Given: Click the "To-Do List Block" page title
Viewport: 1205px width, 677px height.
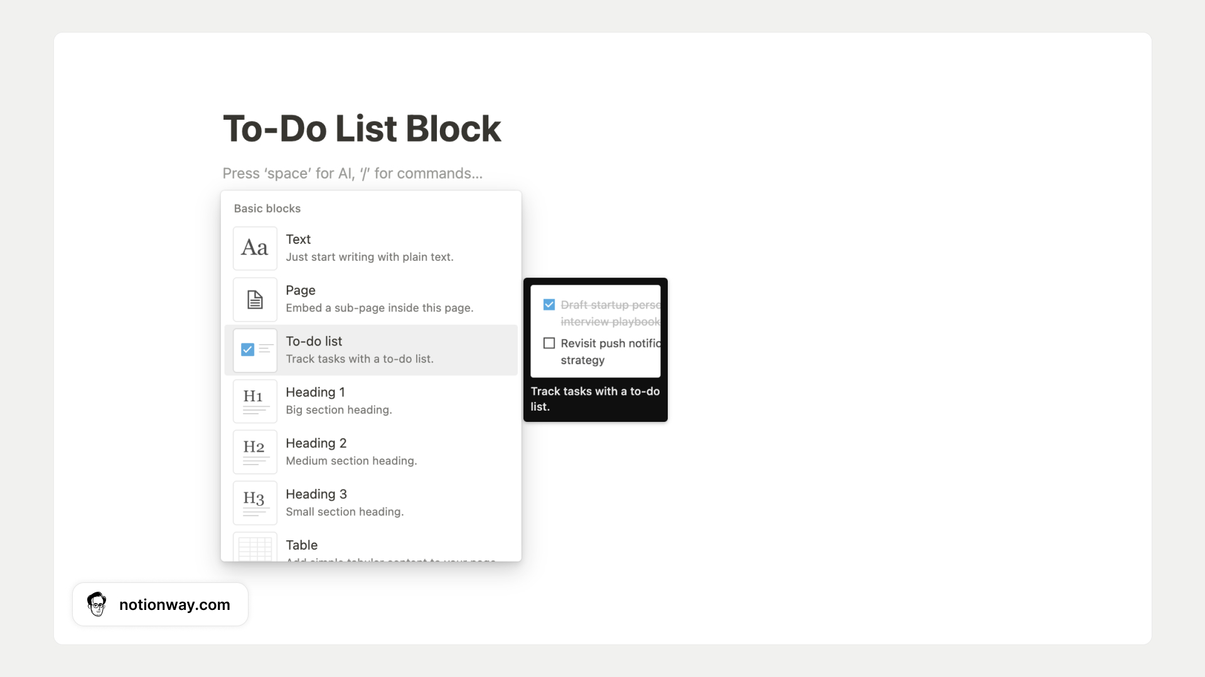Looking at the screenshot, I should (x=361, y=128).
